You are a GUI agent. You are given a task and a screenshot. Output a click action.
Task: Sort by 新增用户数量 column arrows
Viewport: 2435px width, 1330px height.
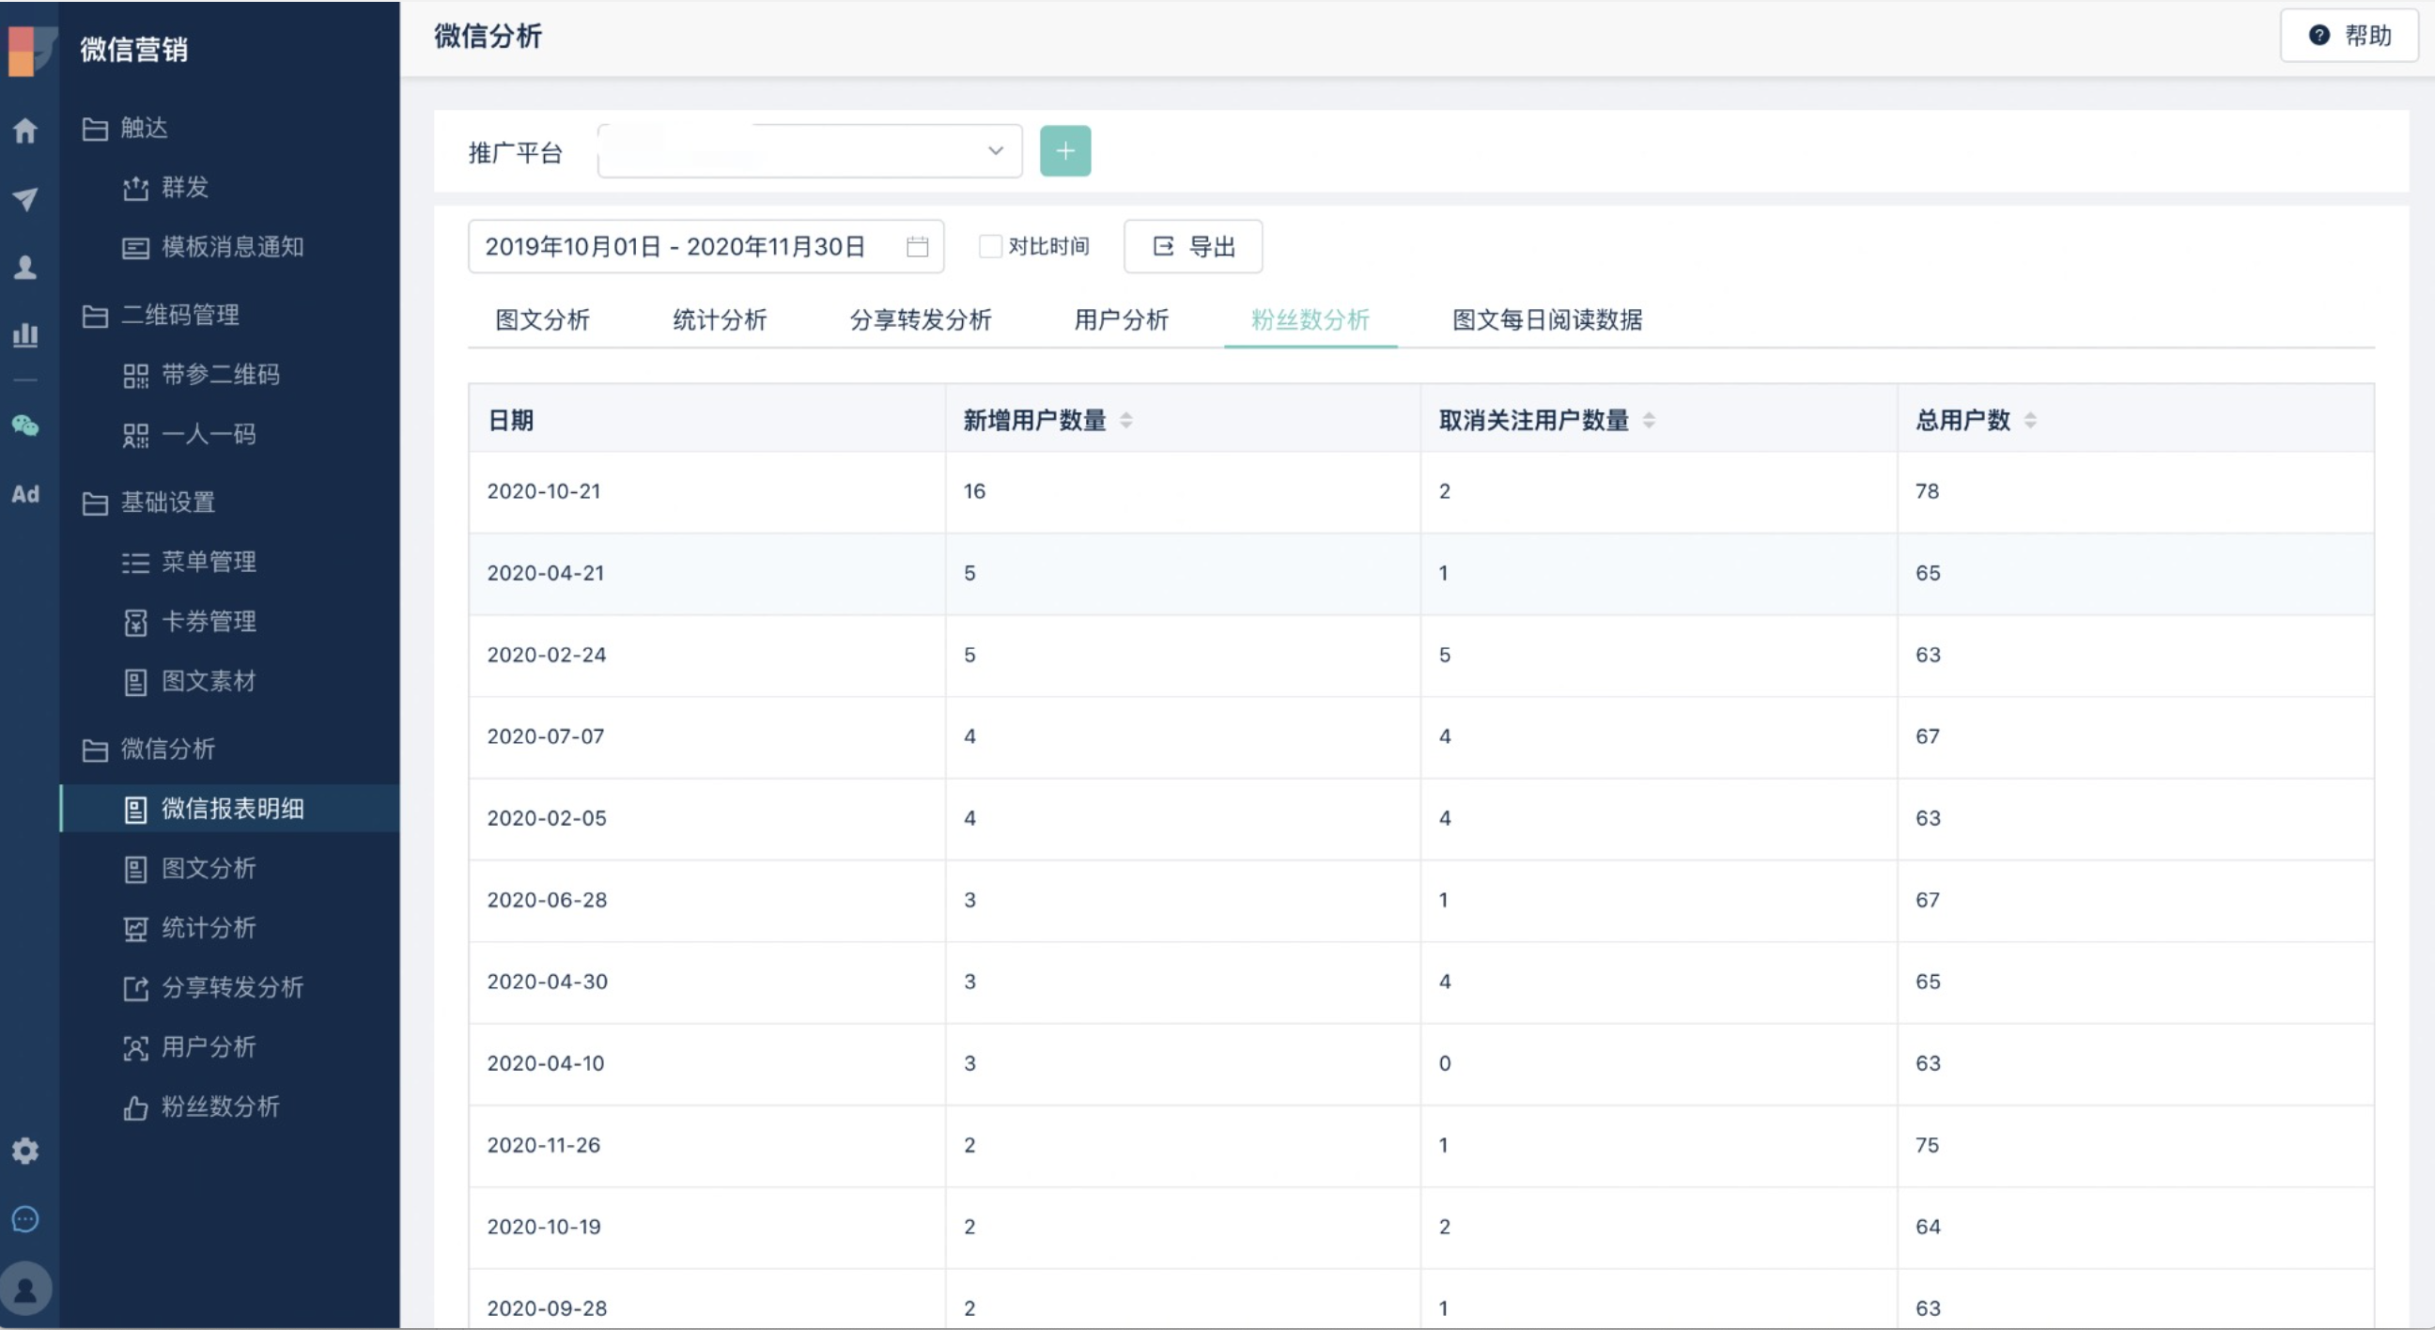[1125, 421]
